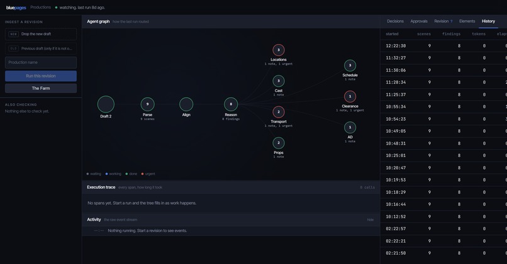Open history run started 02:21:50
This screenshot has height=264, width=507.
point(443,253)
